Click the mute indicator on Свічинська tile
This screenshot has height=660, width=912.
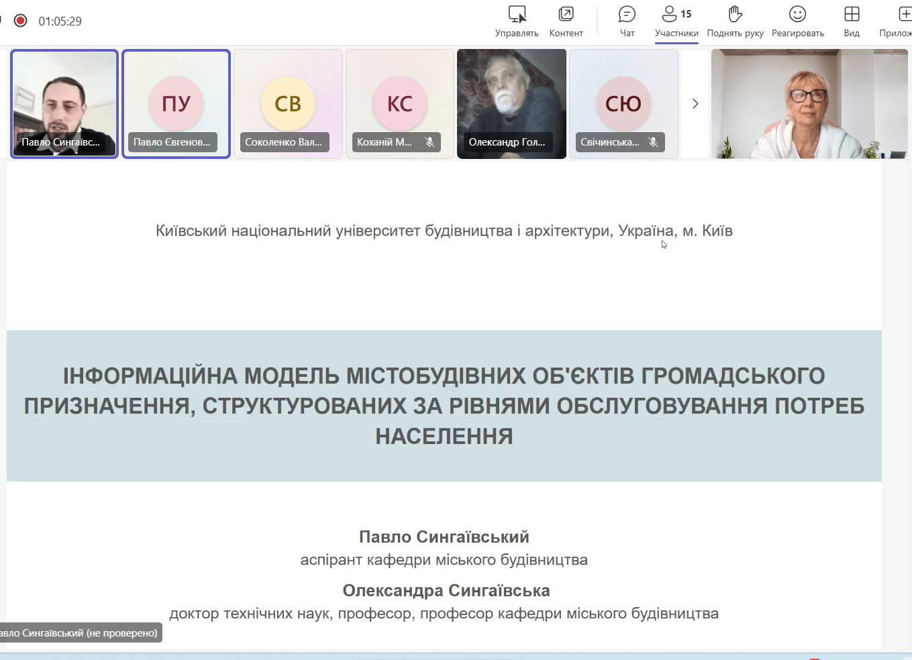653,142
